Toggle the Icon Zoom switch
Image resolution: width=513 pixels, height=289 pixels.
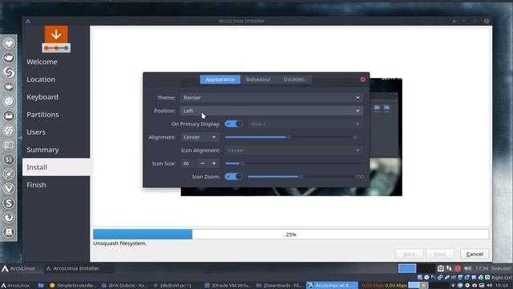pos(233,177)
